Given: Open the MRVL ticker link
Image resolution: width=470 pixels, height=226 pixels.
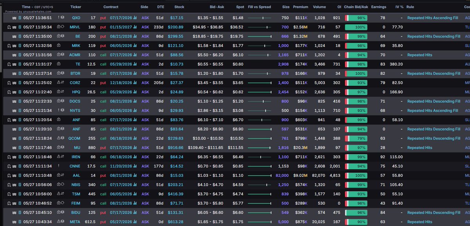Looking at the screenshot, I should coord(75,27).
